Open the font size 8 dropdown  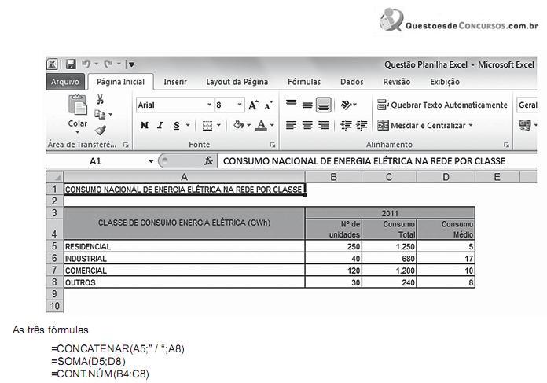240,105
